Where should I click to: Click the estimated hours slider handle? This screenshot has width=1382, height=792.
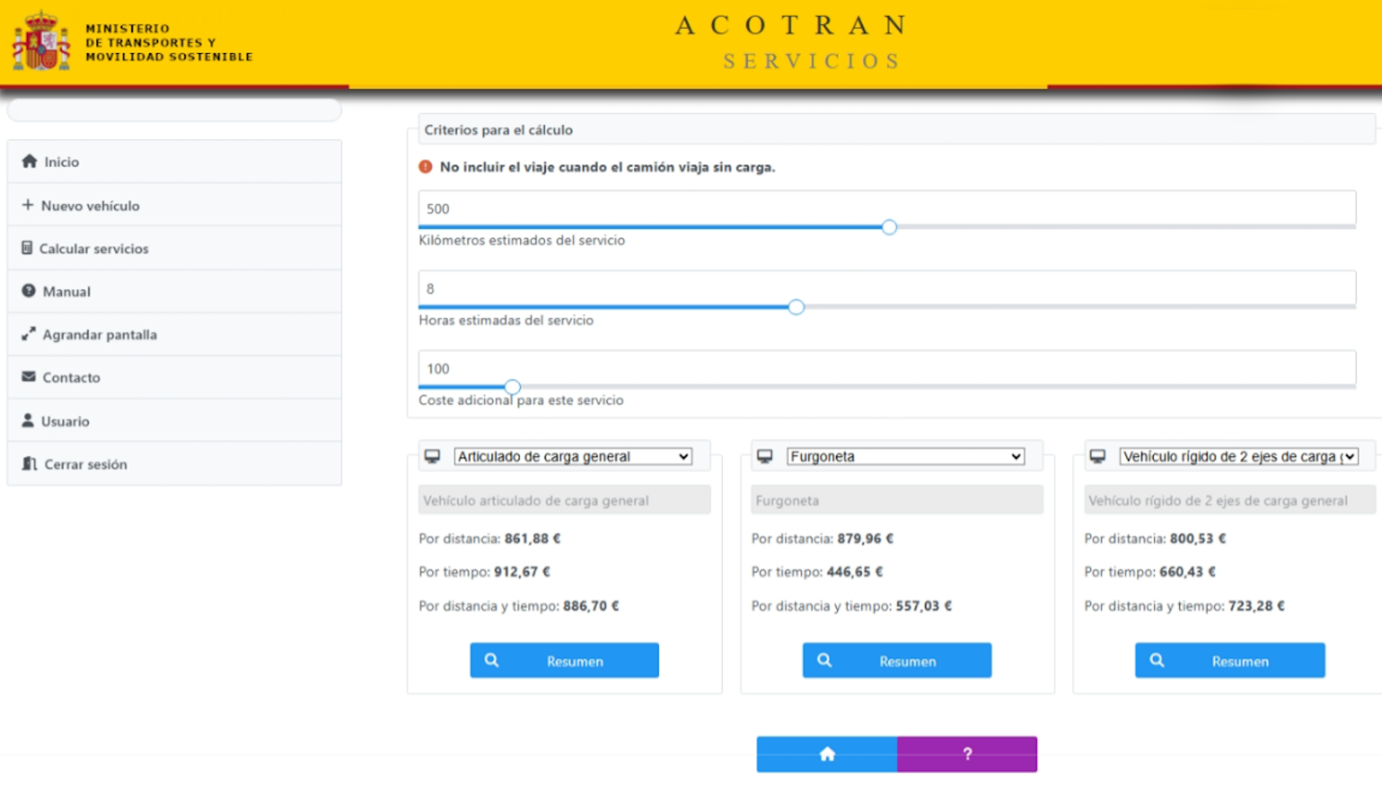point(796,307)
